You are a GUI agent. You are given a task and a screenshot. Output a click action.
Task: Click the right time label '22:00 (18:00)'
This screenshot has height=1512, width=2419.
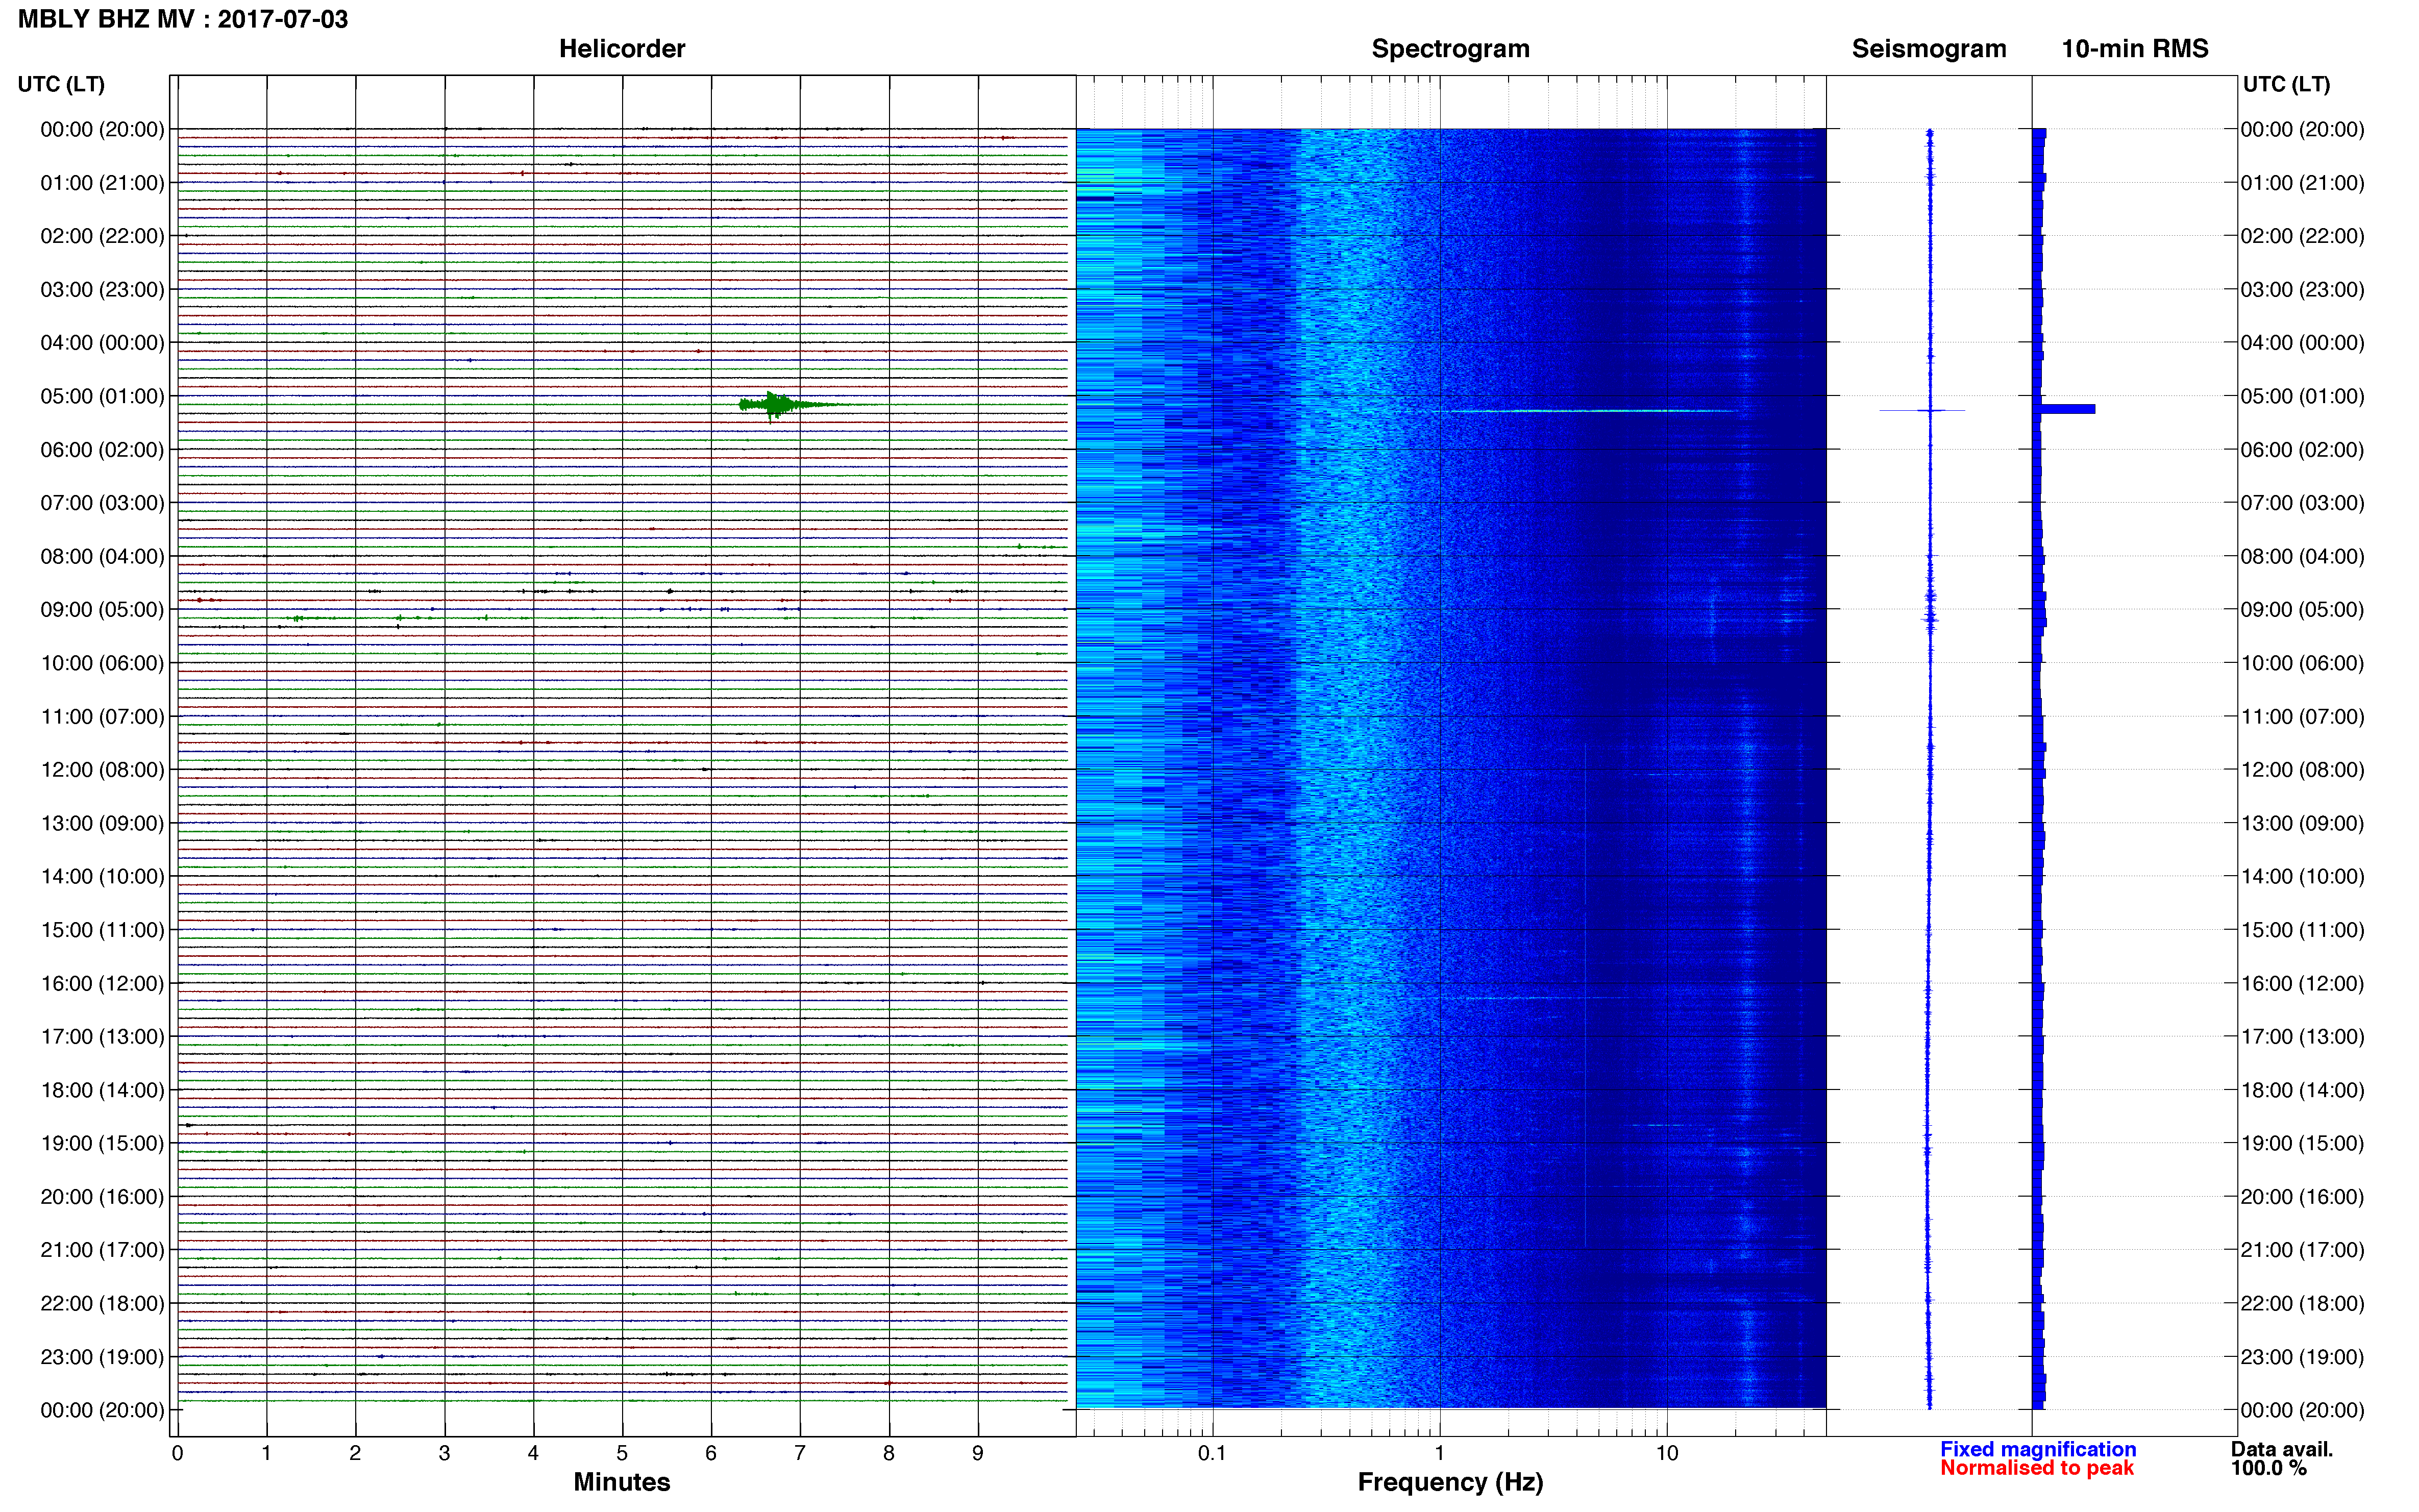pos(2302,1303)
